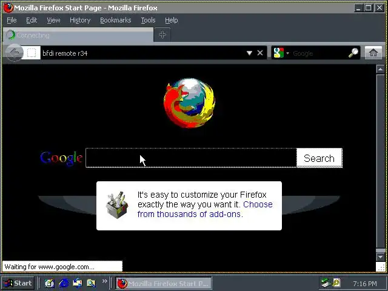
Task: Click the large Firefox logo
Action: click(189, 102)
